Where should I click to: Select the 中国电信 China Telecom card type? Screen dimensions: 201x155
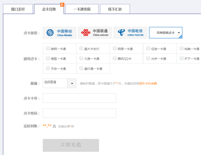click(x=130, y=33)
